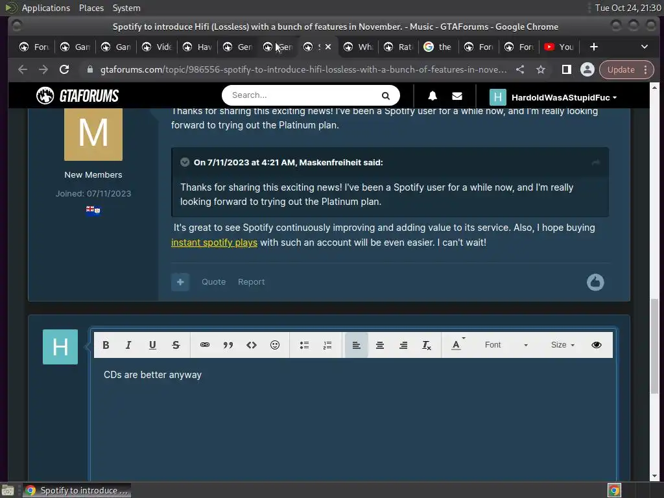This screenshot has width=664, height=498.
Task: Toggle strikethrough formatting in editor
Action: 176,345
